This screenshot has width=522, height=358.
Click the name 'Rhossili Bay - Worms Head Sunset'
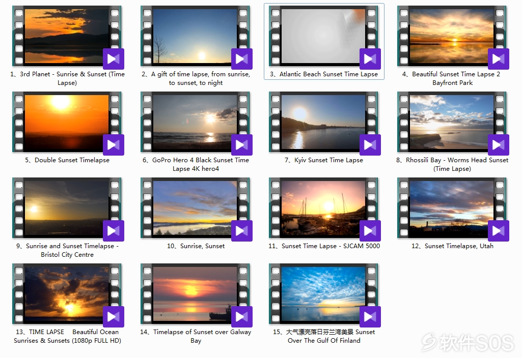(452, 164)
